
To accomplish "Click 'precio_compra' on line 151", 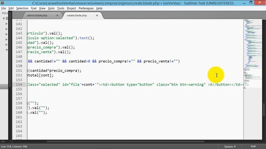I will (63, 71).
